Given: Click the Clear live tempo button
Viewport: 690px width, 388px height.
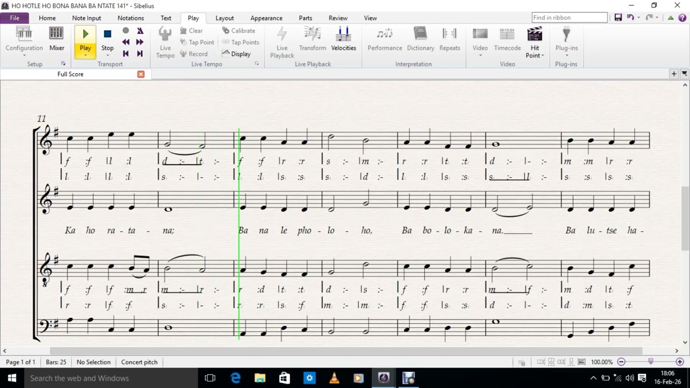Looking at the screenshot, I should (x=191, y=31).
